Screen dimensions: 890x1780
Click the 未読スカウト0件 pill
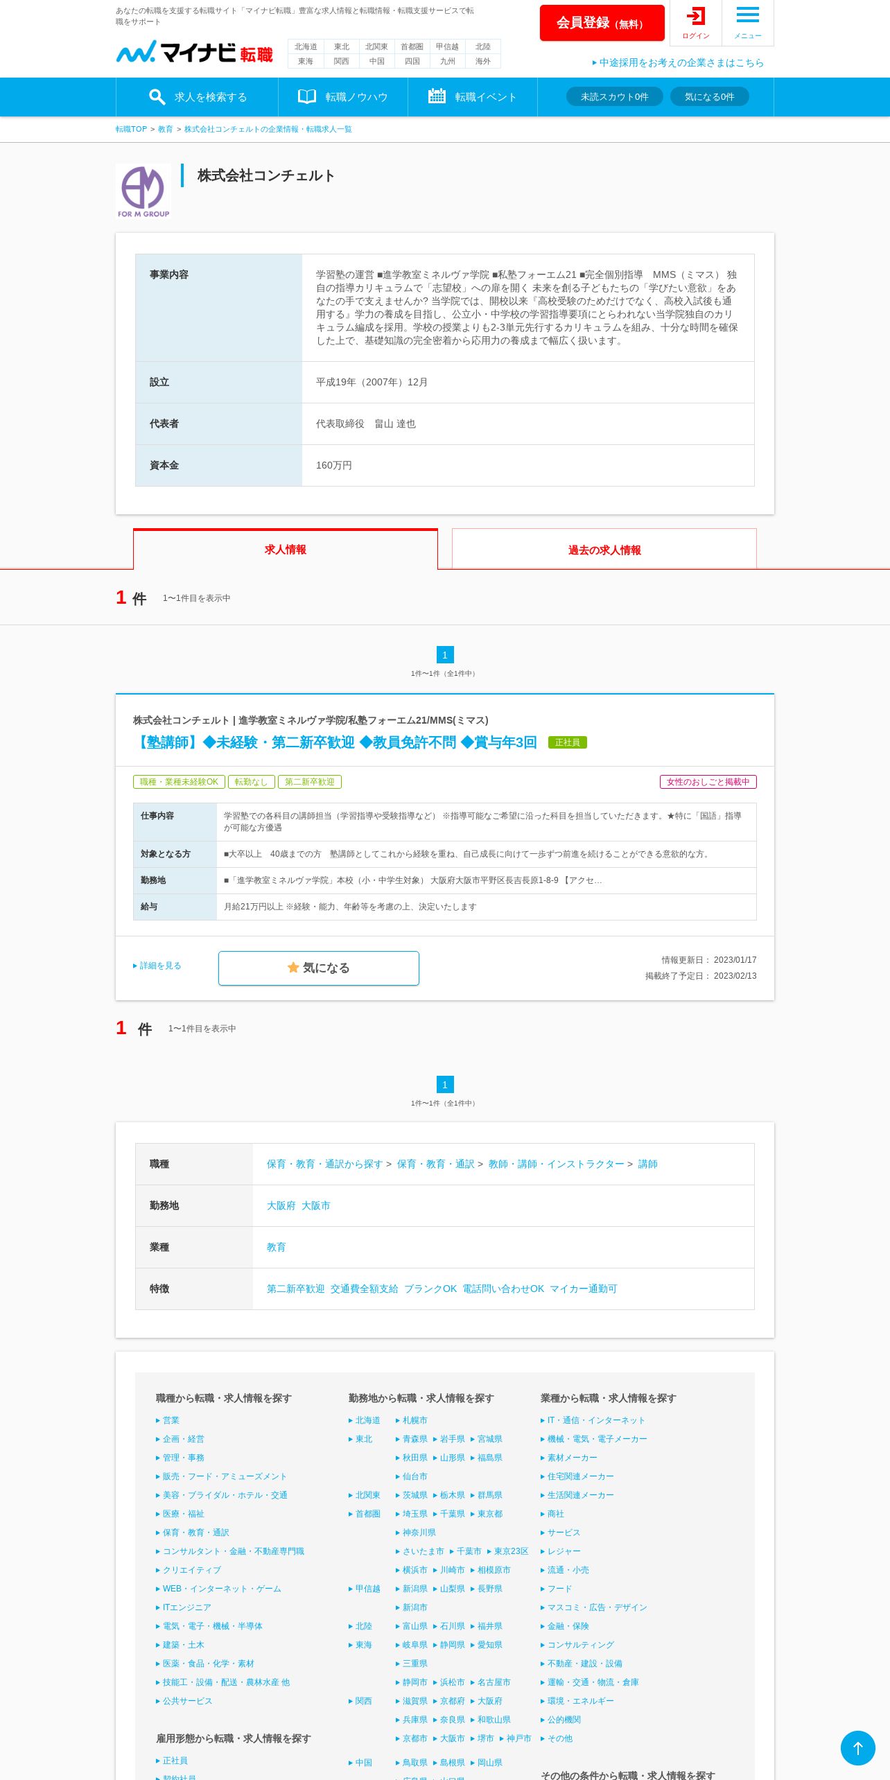click(615, 96)
